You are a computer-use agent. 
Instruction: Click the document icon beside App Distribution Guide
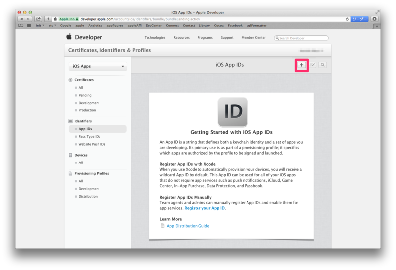[163, 226]
